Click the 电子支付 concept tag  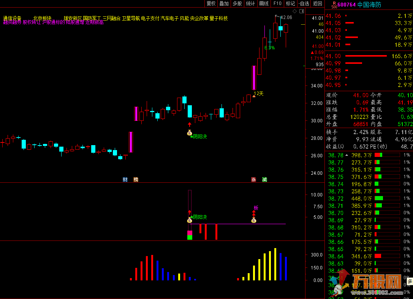point(150,18)
